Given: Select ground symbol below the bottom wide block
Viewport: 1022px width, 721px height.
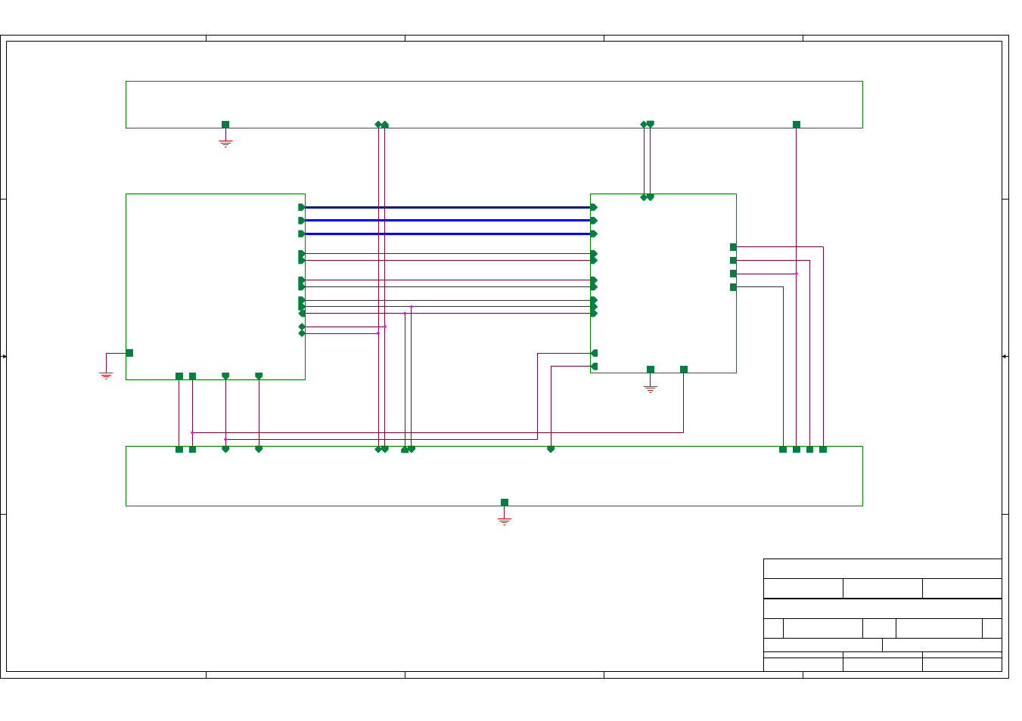Looking at the screenshot, I should [x=505, y=521].
